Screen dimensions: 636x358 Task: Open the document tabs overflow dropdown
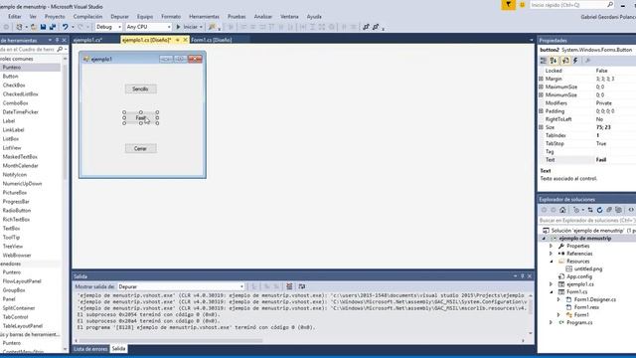532,40
